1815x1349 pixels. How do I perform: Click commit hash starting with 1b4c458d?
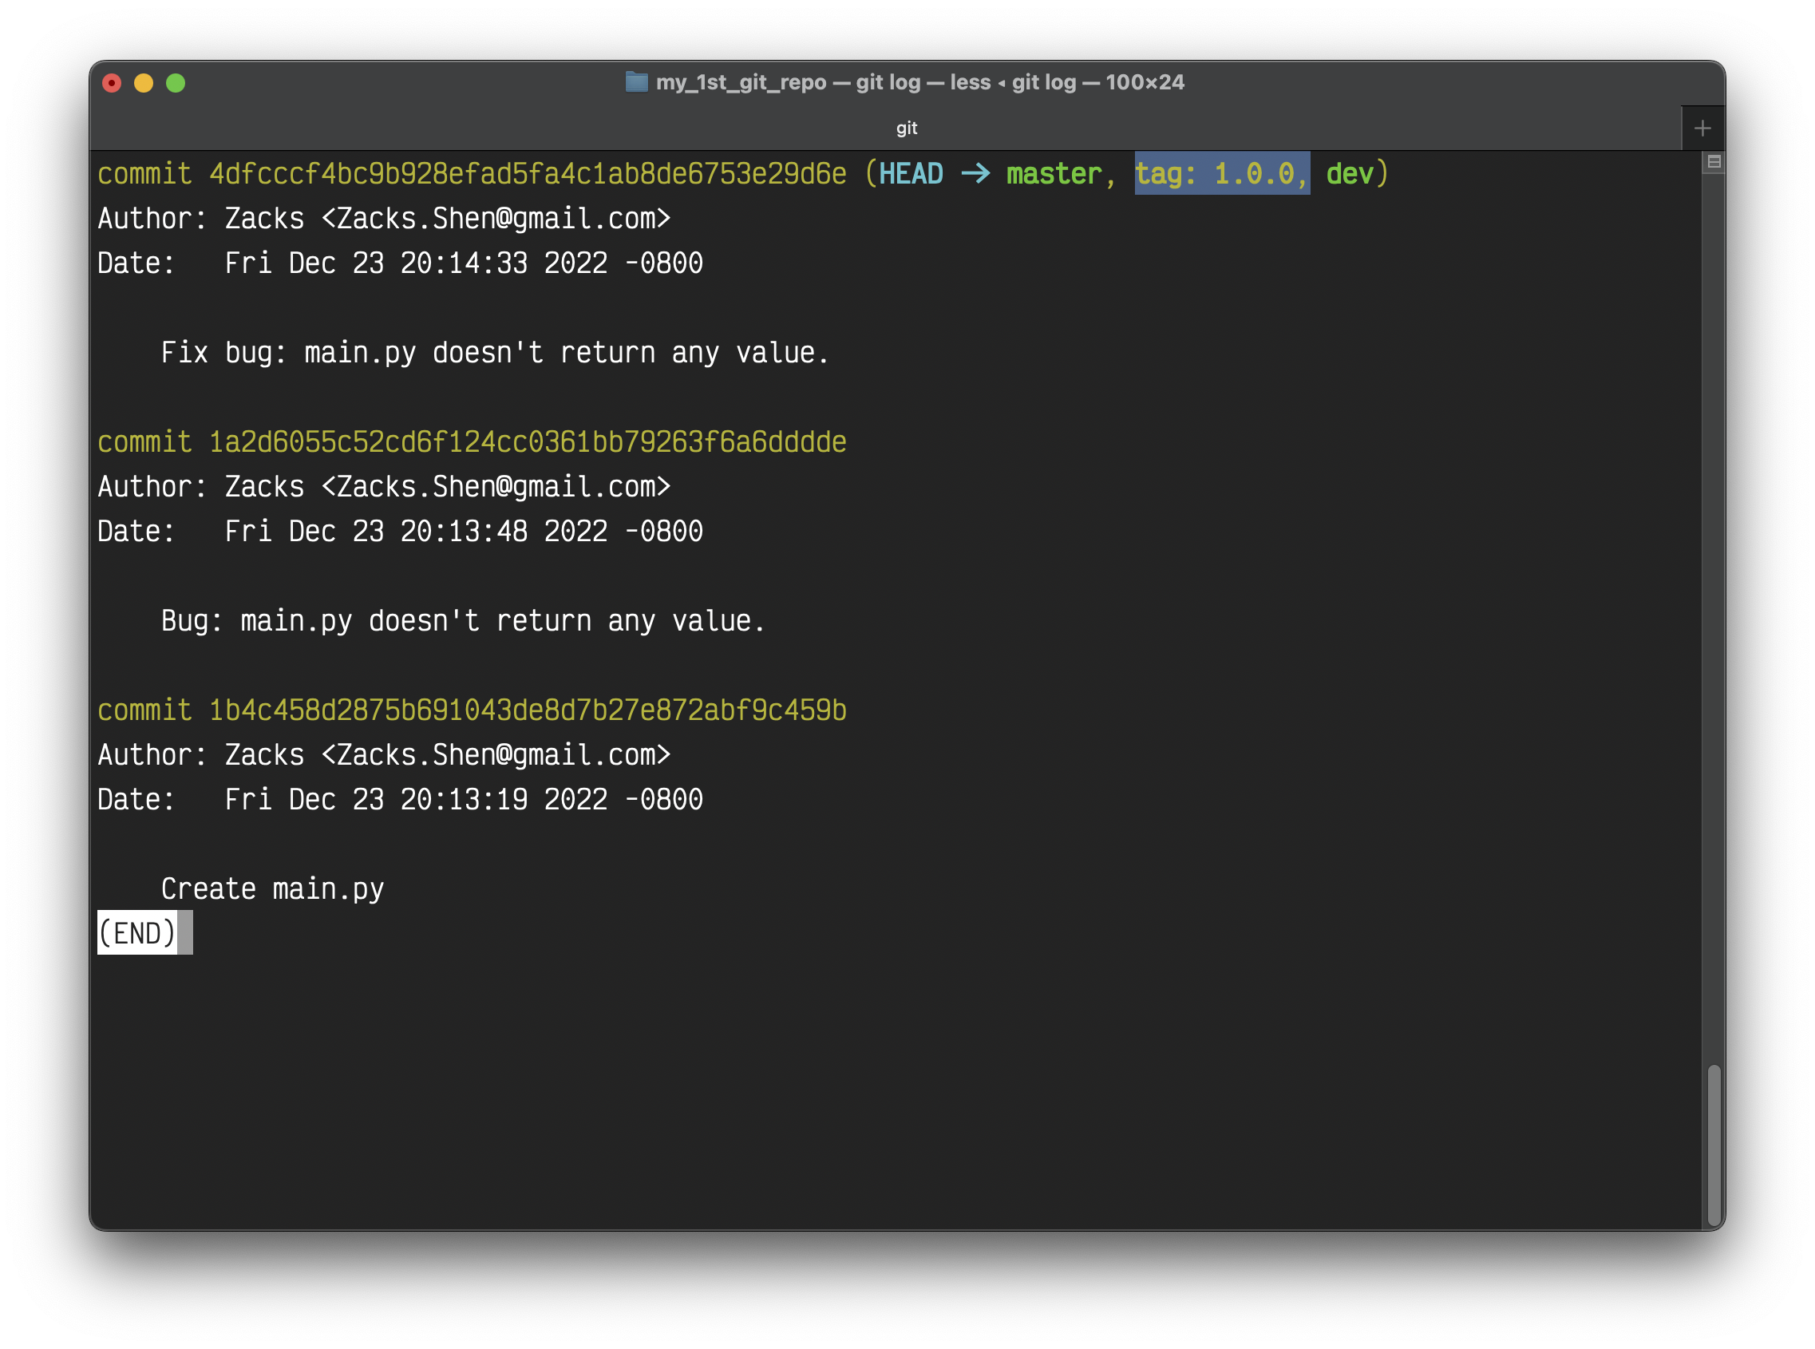[x=528, y=710]
